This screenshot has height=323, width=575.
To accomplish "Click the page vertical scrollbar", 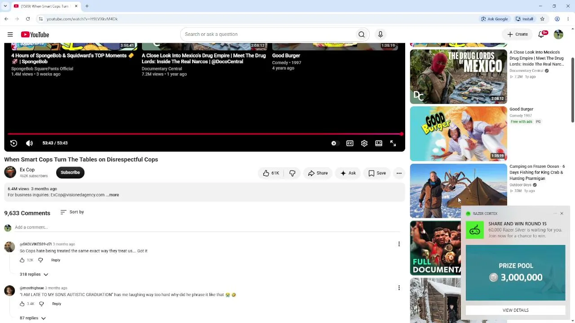I will tap(573, 90).
